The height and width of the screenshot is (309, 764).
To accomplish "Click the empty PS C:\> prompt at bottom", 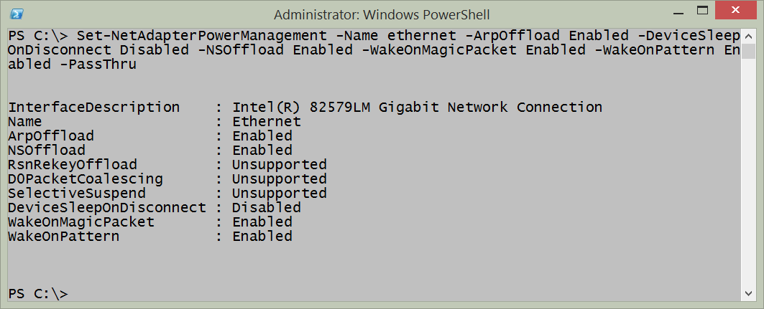I will (x=38, y=294).
